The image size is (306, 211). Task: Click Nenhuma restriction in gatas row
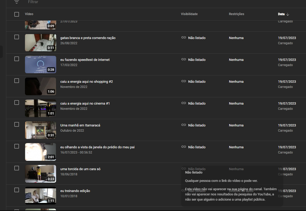coord(236,38)
